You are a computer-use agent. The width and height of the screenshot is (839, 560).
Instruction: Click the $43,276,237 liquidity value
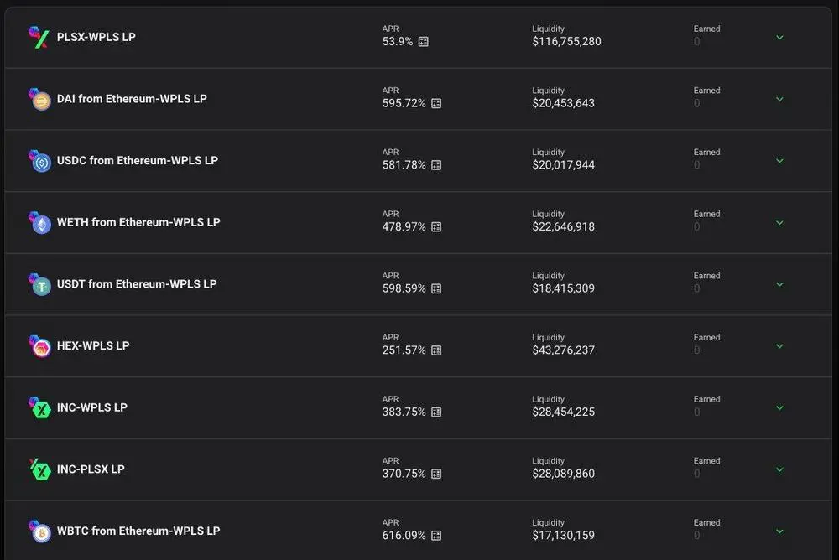(563, 350)
